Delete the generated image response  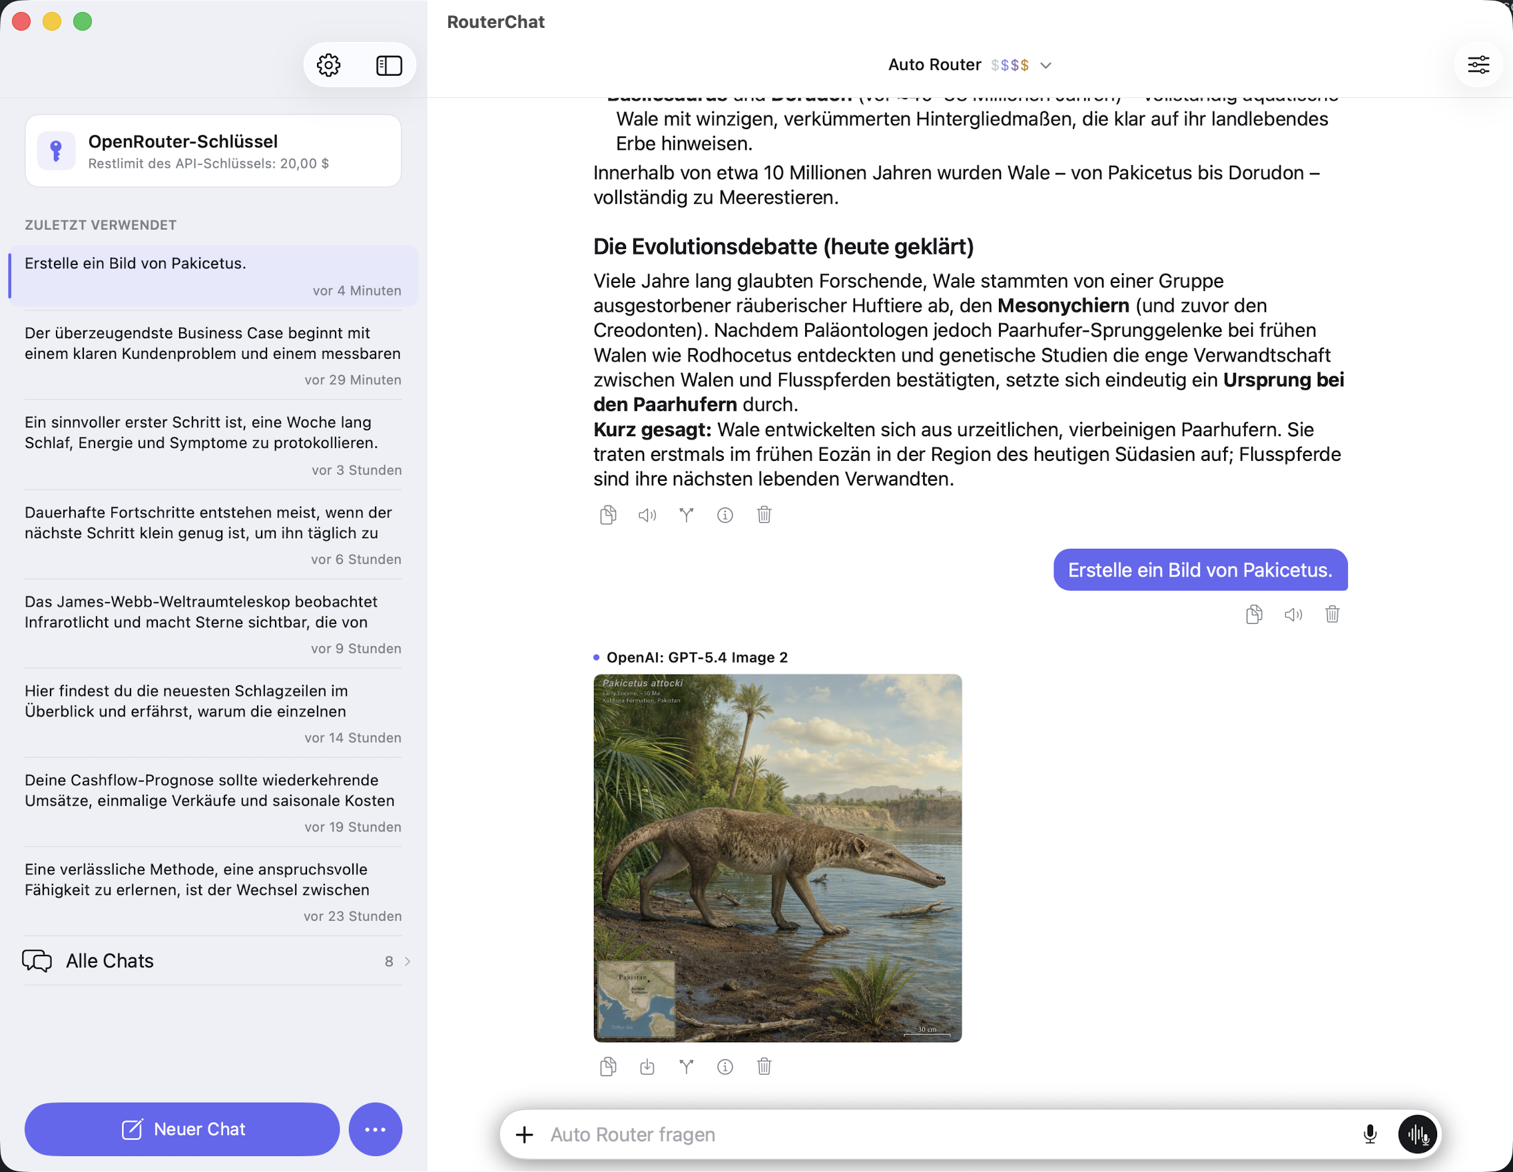point(764,1067)
